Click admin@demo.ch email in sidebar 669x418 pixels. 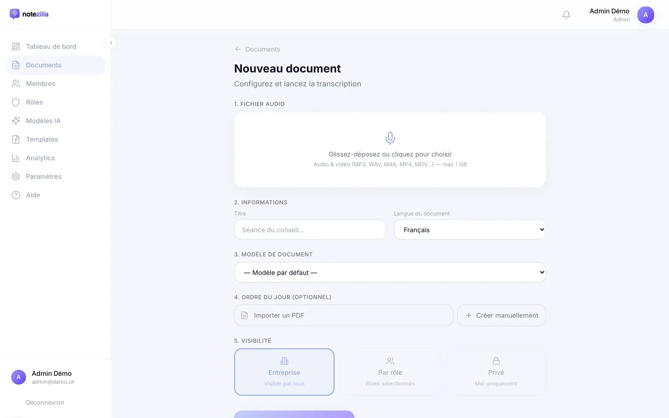tap(53, 382)
